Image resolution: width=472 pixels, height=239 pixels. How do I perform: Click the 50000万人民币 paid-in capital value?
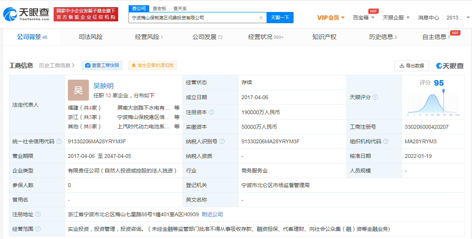tap(259, 127)
